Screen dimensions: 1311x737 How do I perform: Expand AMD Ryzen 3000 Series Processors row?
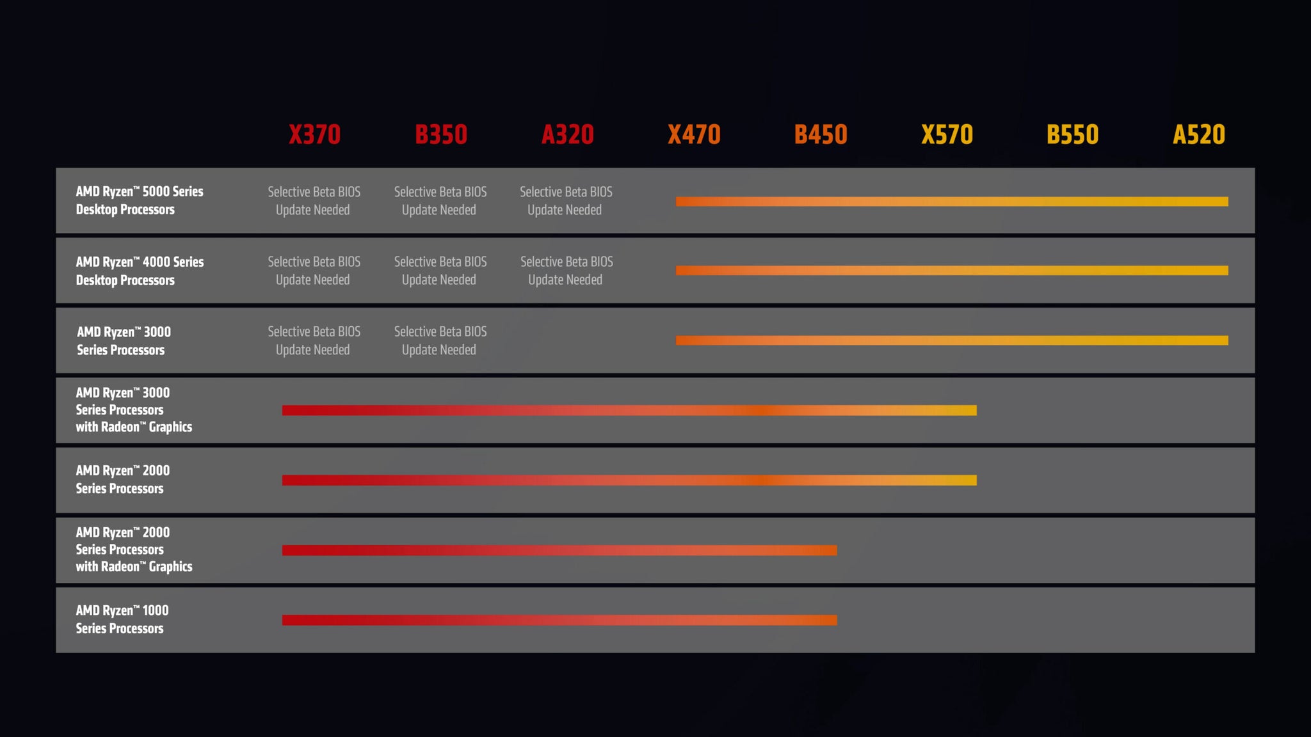coord(137,340)
